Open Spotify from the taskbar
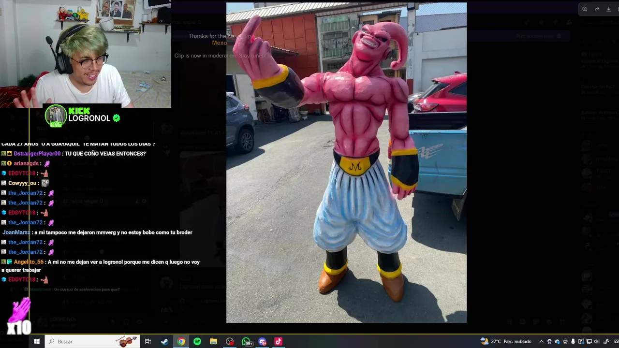 tap(197, 341)
